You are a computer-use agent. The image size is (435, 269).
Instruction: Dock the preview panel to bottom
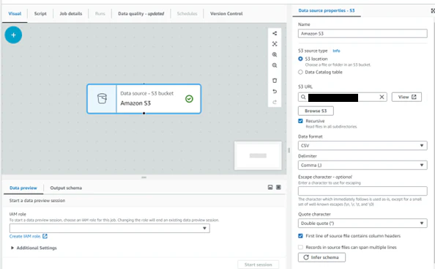pos(270,188)
